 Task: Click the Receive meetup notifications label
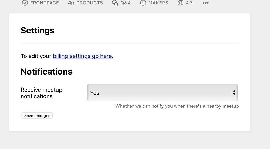(x=42, y=93)
